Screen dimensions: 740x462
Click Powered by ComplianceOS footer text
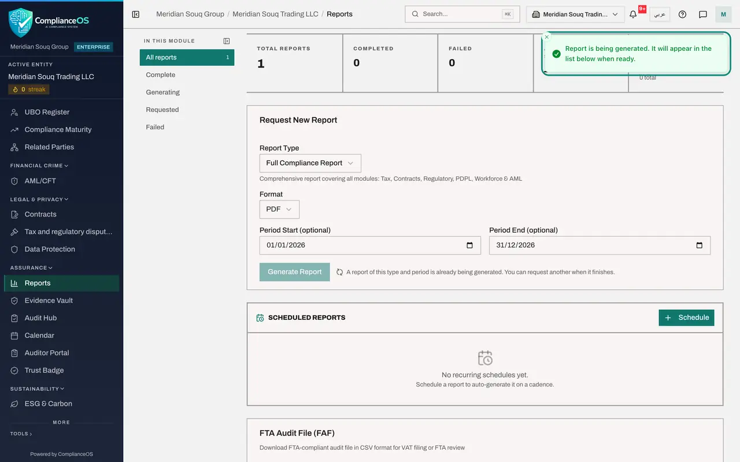[61, 454]
